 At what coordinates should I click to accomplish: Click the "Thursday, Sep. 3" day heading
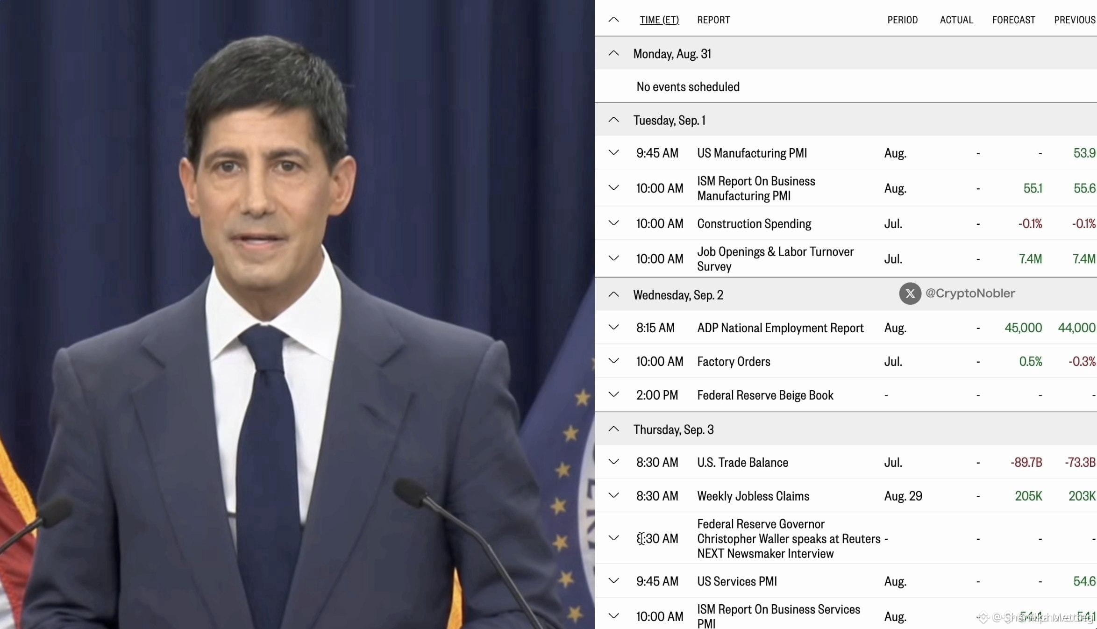[x=673, y=430]
